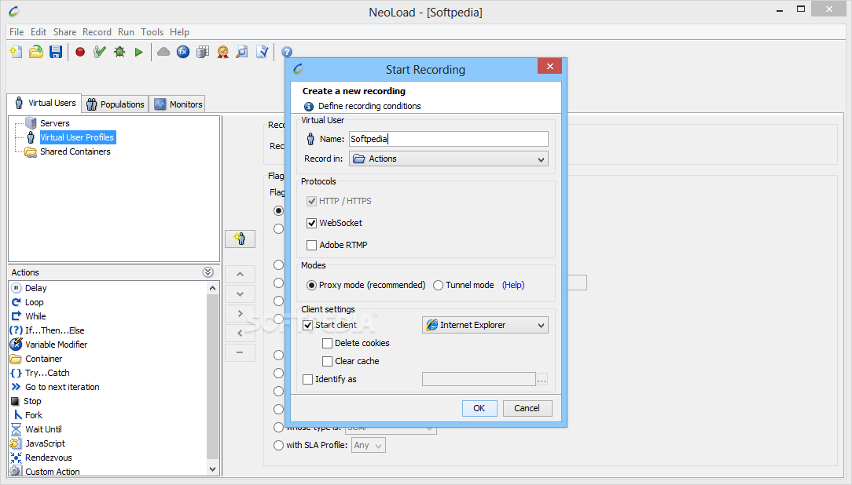Click the move down arrow button

tap(240, 294)
